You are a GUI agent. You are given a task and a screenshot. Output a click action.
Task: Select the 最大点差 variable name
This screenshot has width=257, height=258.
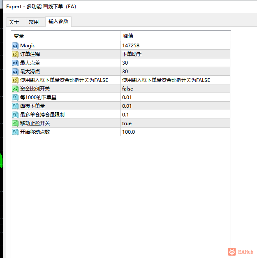coord(30,63)
